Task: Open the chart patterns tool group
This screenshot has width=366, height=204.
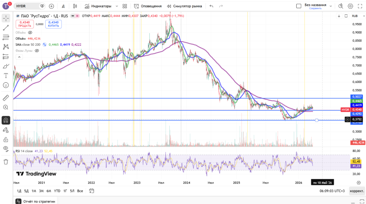Action: pyautogui.click(x=6, y=47)
